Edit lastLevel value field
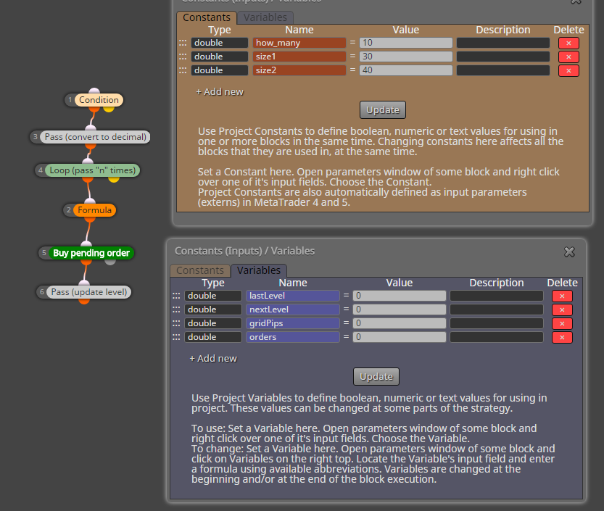This screenshot has height=511, width=604. (x=400, y=296)
